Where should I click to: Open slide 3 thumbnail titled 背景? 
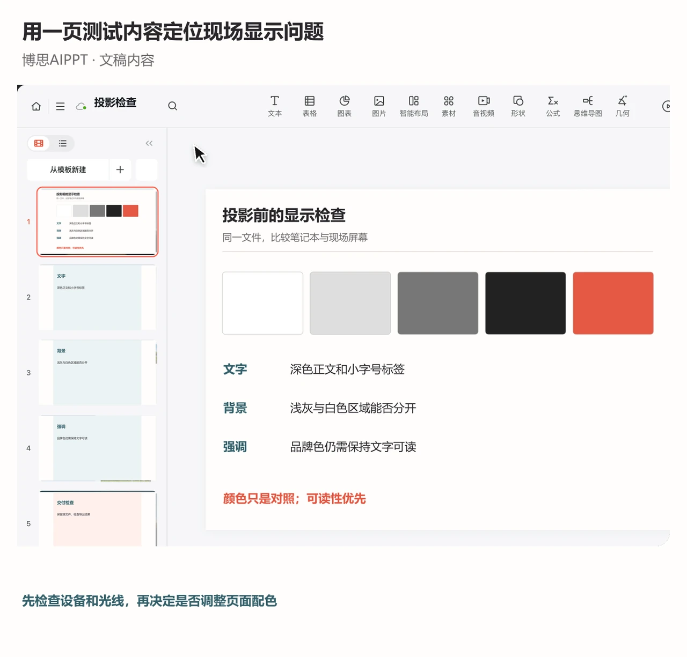click(x=97, y=373)
